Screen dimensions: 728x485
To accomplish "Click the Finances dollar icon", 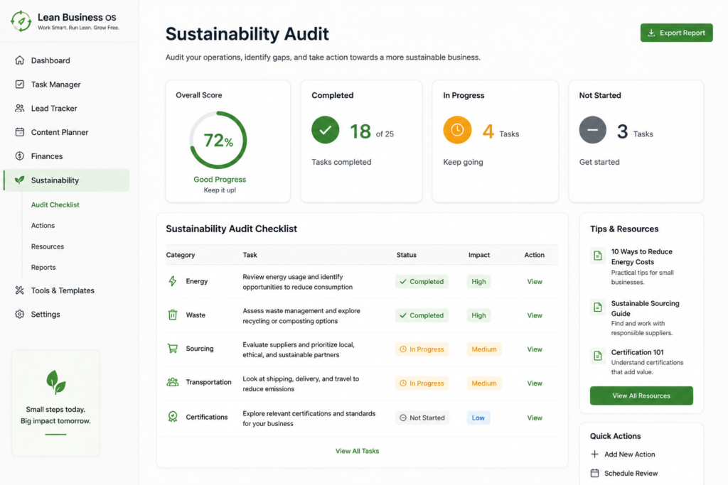I will coord(19,156).
